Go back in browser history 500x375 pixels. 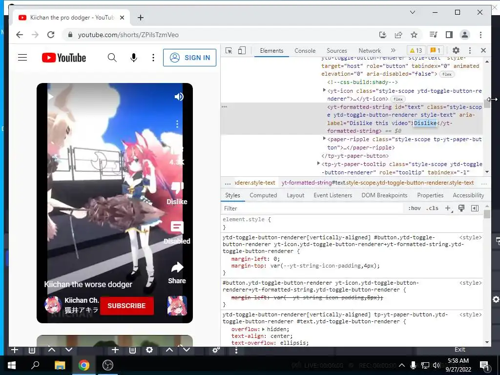coord(20,35)
